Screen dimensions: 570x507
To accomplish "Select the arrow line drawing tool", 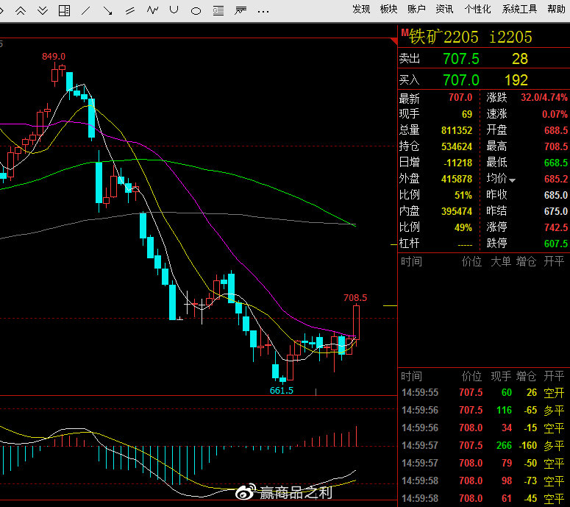I will point(109,10).
